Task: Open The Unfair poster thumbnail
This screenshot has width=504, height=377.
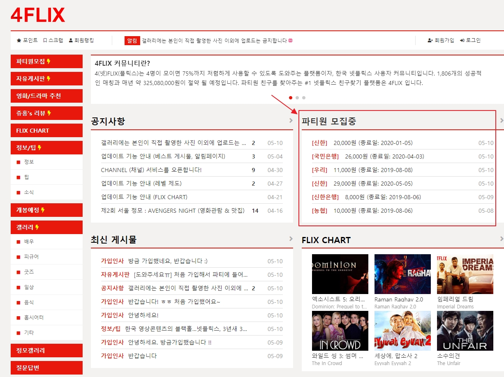Action: point(465,331)
